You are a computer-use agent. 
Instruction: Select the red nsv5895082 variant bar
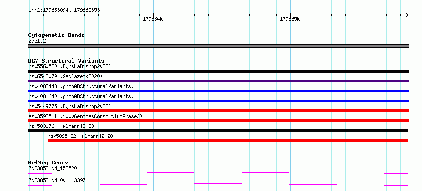[x=228, y=141]
